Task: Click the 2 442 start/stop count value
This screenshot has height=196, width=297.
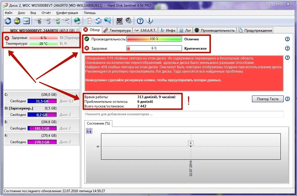Action: (142, 106)
